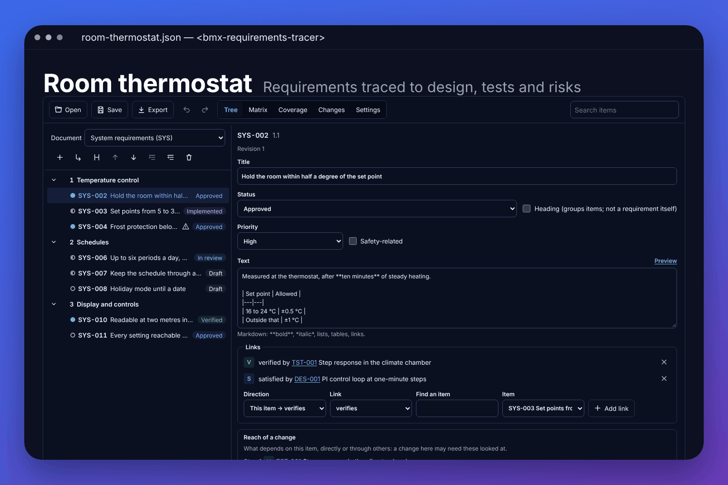Click the Open button
The height and width of the screenshot is (485, 728).
pyautogui.click(x=68, y=110)
